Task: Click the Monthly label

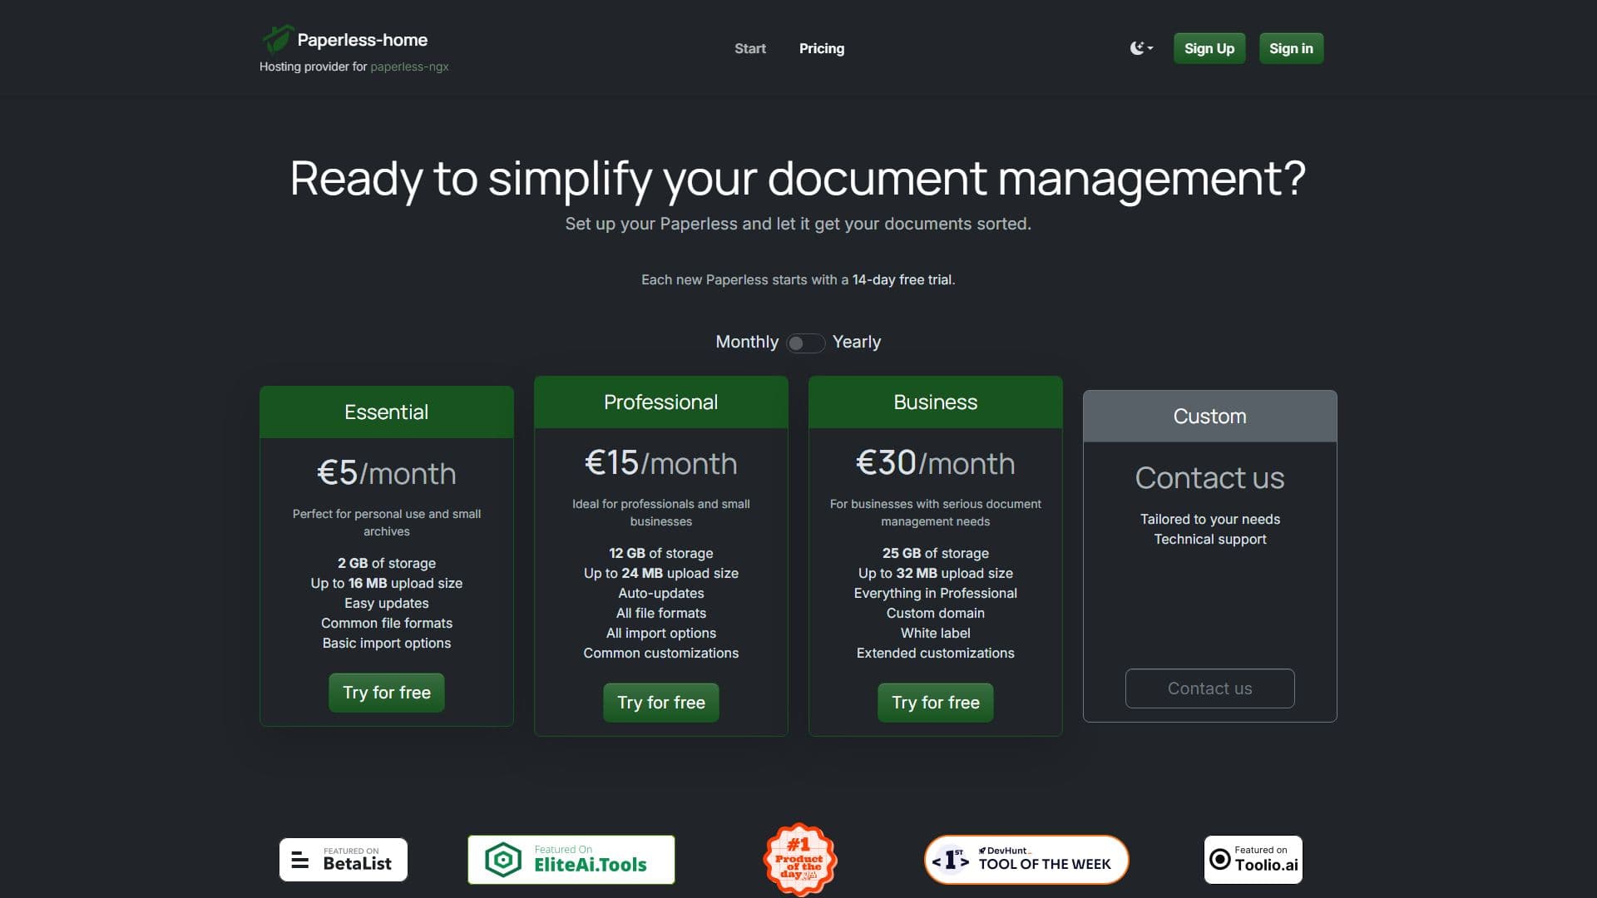Action: pos(747,342)
